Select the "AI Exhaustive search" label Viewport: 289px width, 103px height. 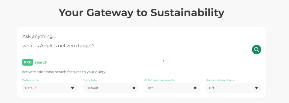(159, 80)
